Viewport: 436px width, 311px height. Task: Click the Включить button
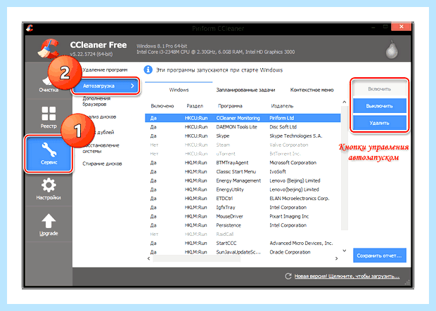click(380, 89)
